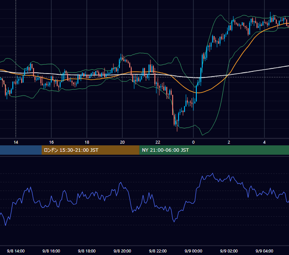This screenshot has height=255, width=289.
Task: Click the 9/8 18:00 date label
Action: [x=87, y=251]
